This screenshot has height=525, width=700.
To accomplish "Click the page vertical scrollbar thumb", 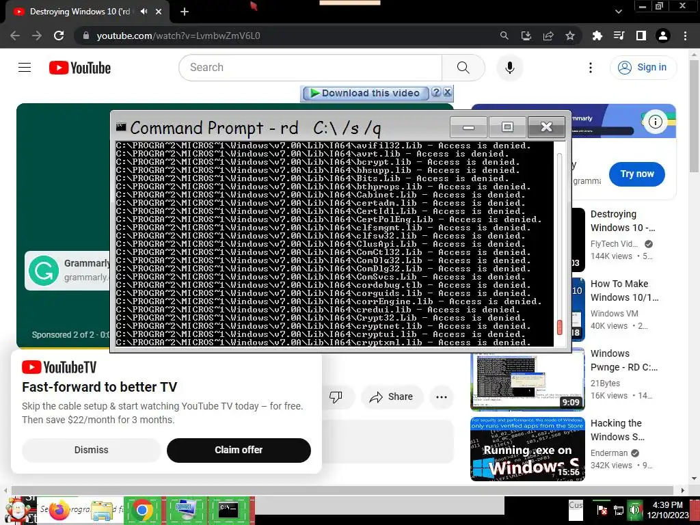I will (694, 116).
